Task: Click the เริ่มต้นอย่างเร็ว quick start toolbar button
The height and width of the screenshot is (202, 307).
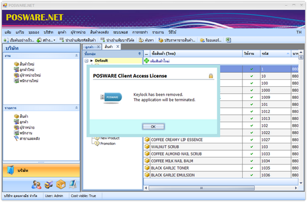Action: pyautogui.click(x=19, y=40)
